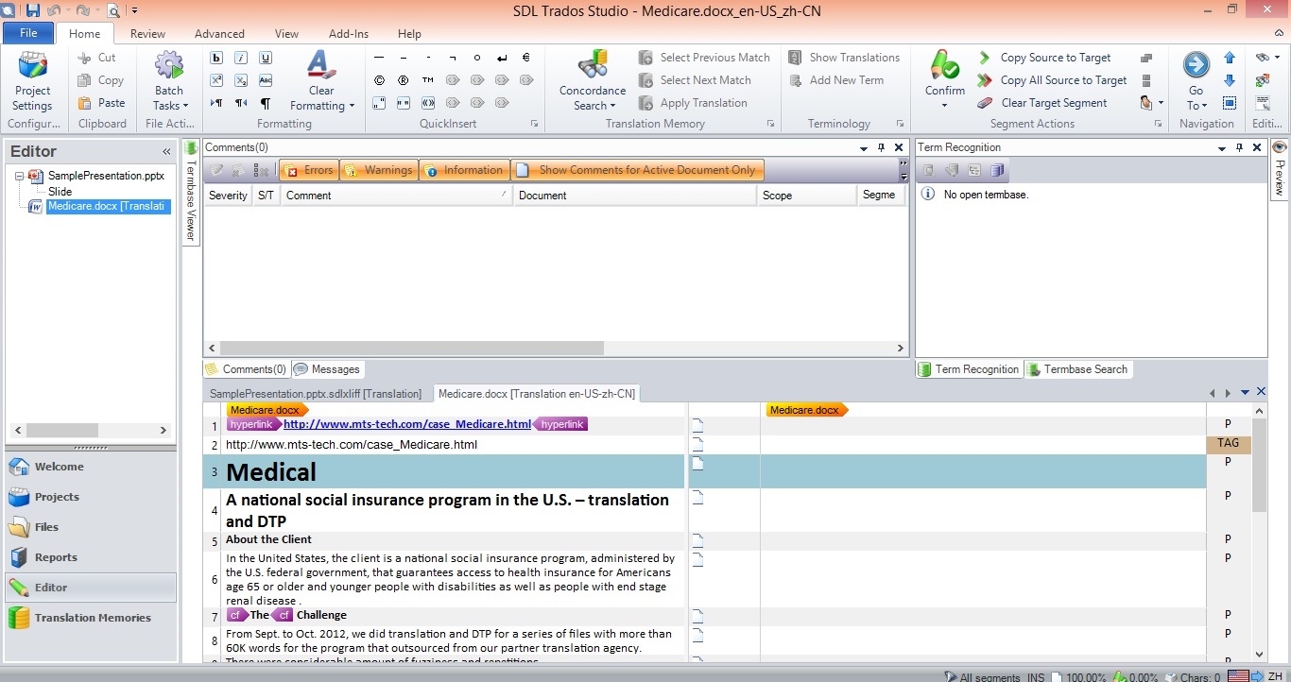Click Clear Target Segment
This screenshot has height=682, width=1291.
click(1041, 103)
